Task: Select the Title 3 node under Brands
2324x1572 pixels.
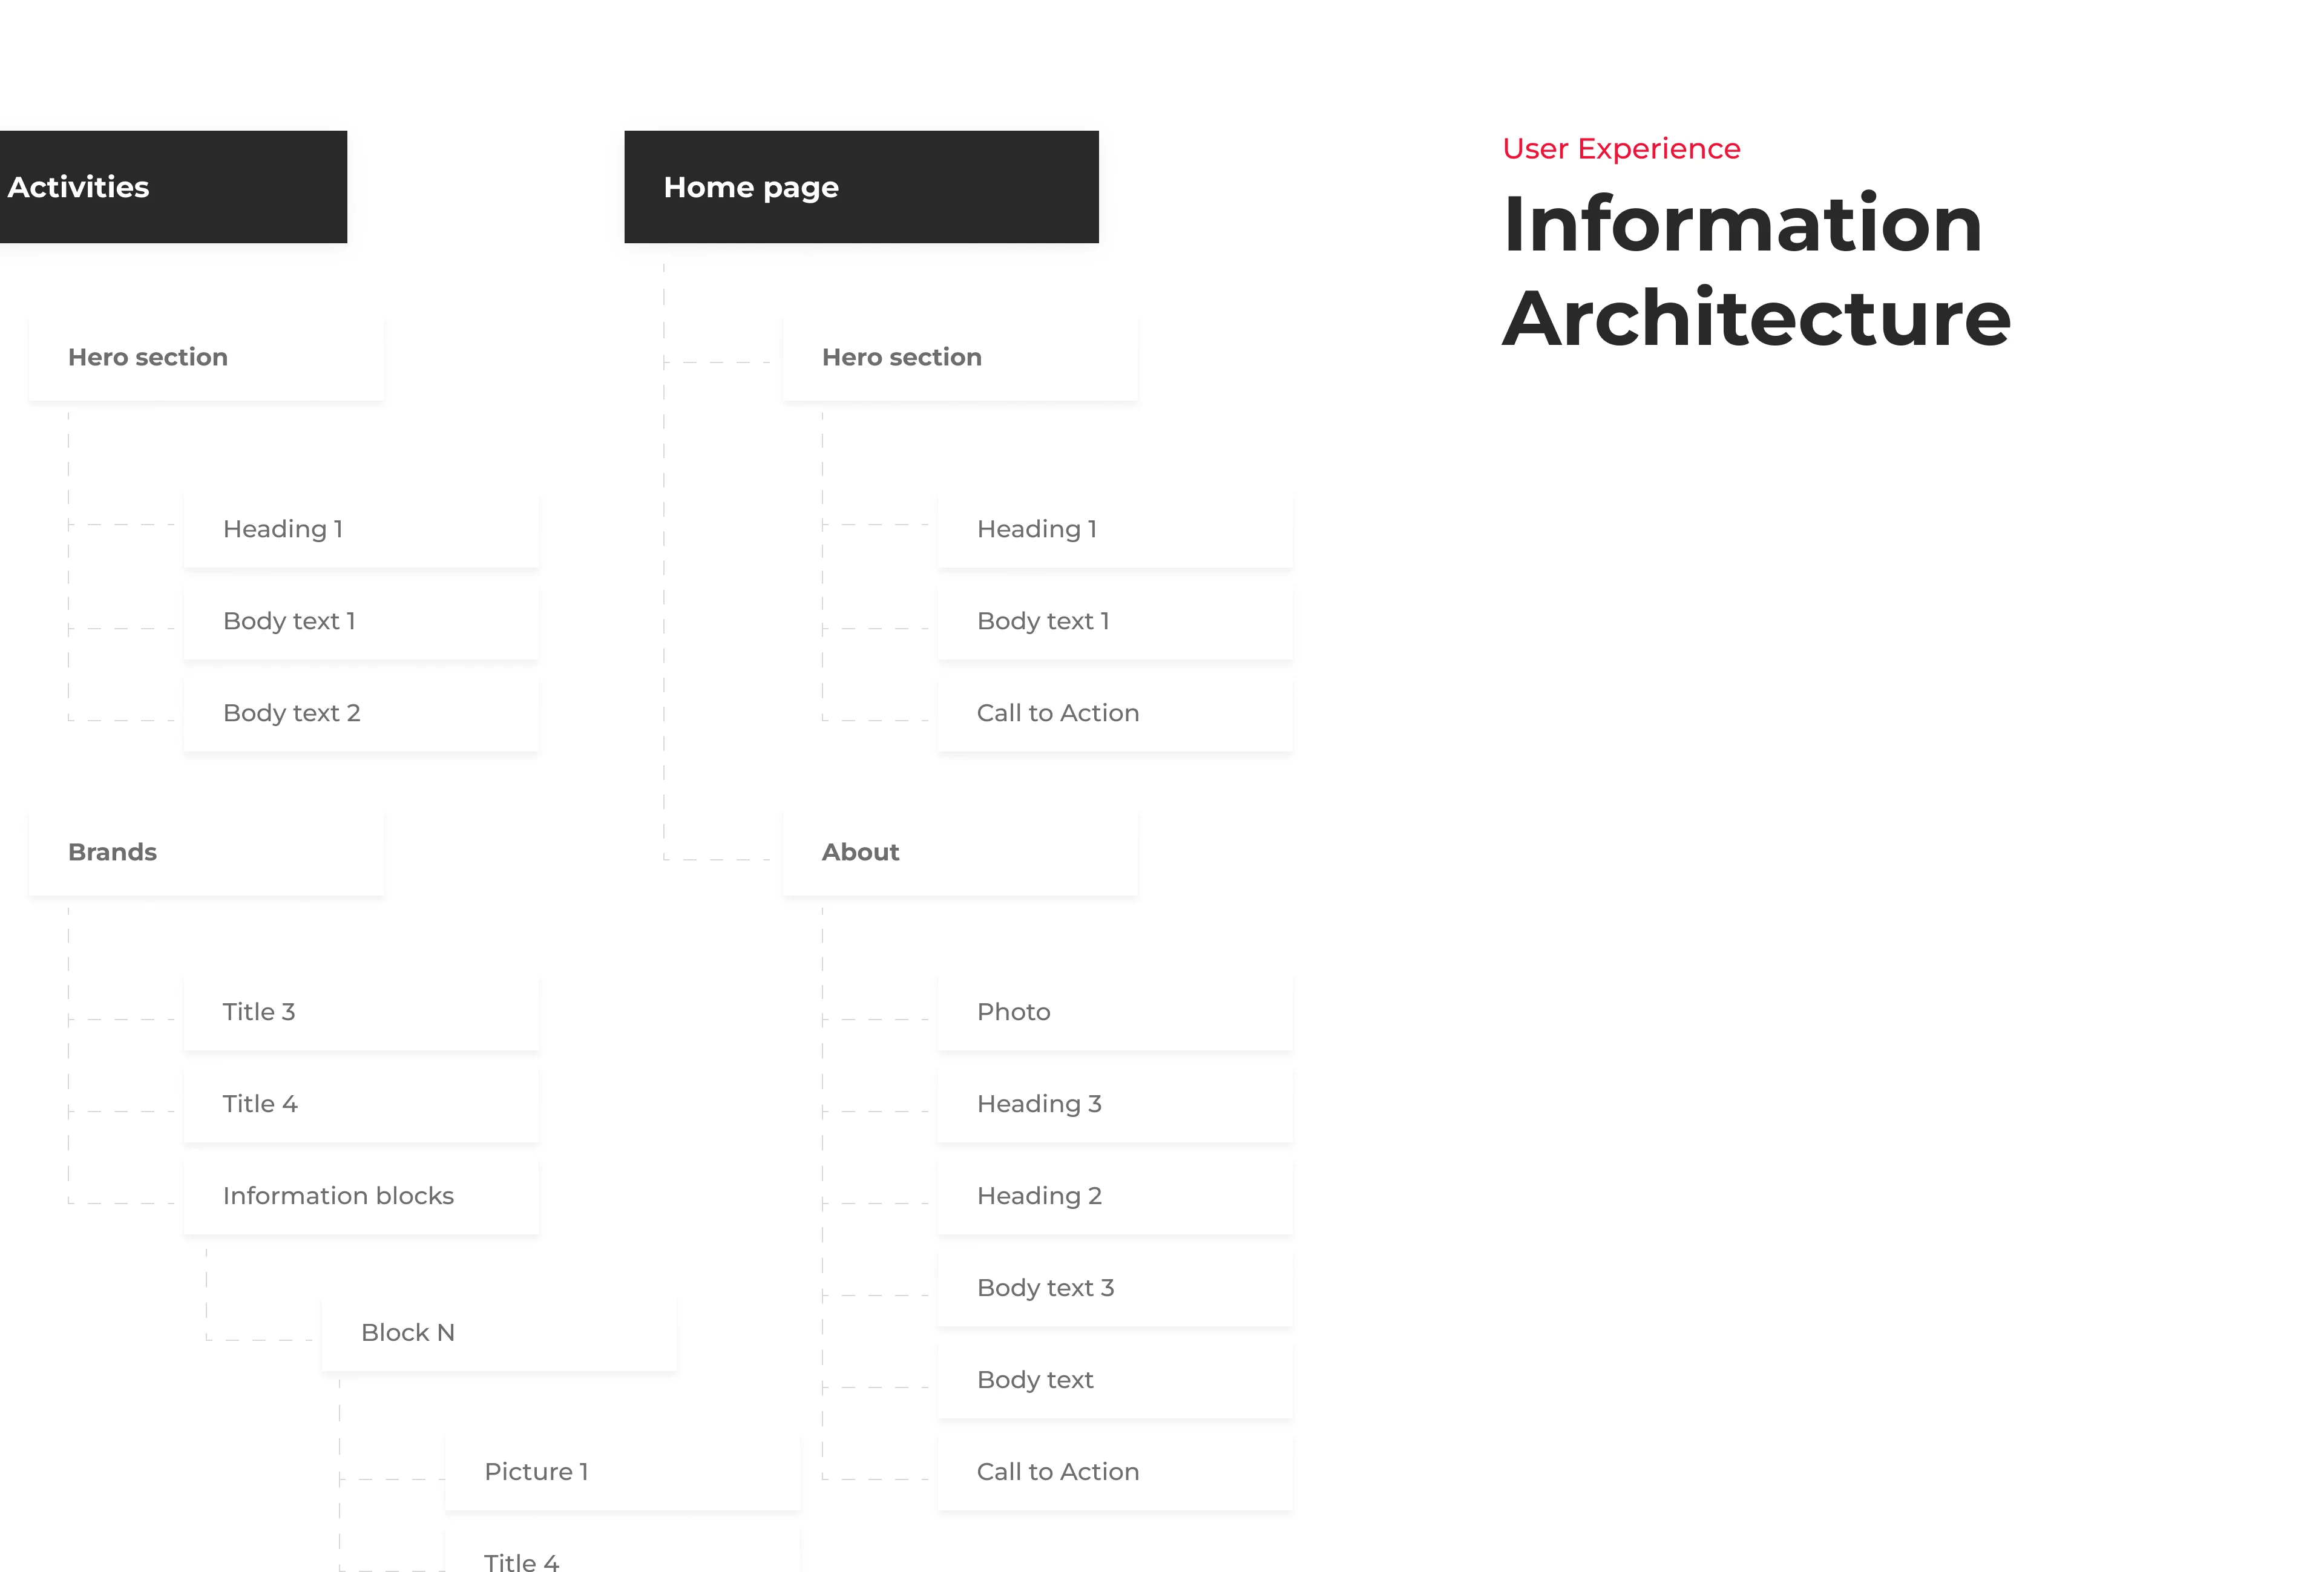Action: click(360, 1012)
